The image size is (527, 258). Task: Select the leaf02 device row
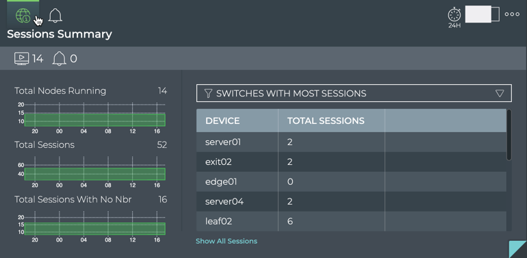(351, 221)
